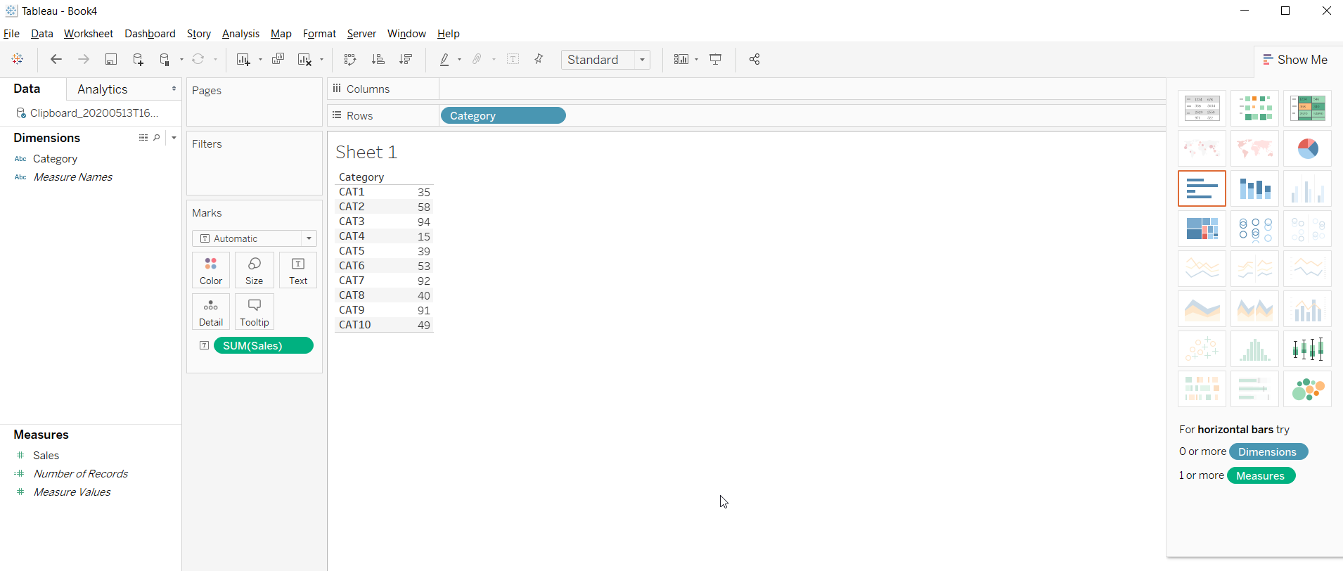Click the Color marks button
Screen dimensions: 1343x571
pos(211,271)
